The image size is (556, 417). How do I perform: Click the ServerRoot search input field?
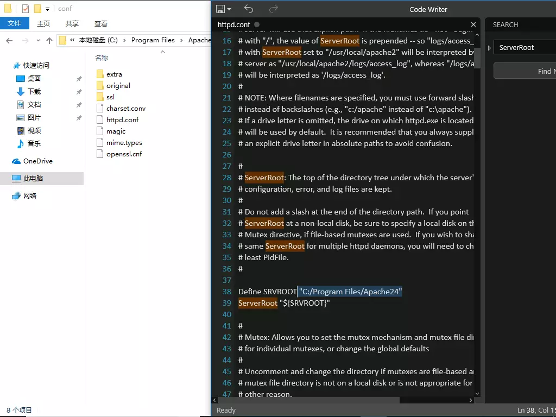(x=525, y=48)
